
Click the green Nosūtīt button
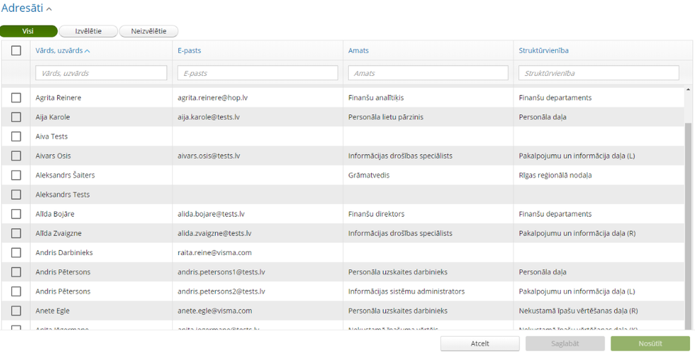pos(650,344)
